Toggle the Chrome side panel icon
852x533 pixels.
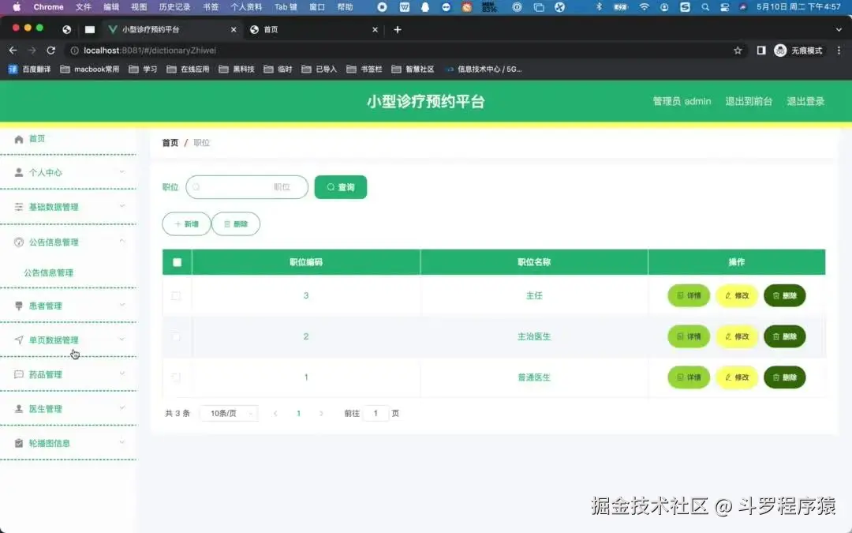coord(761,50)
